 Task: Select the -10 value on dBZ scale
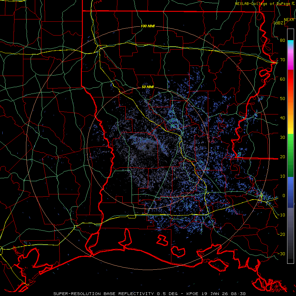coord(281,215)
